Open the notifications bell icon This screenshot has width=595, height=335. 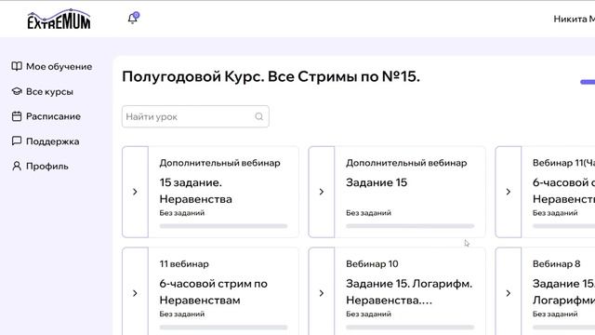tap(133, 18)
